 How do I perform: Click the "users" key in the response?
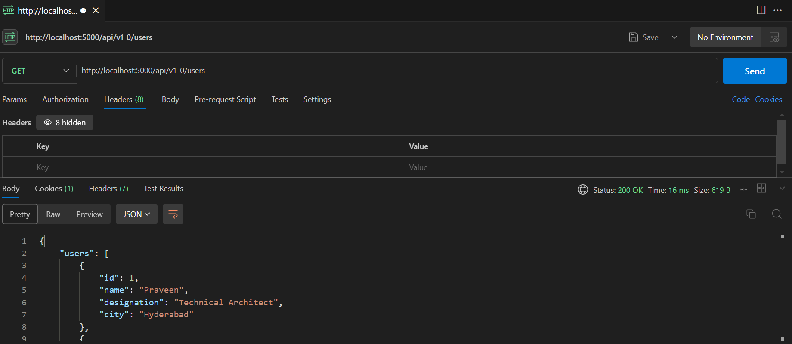point(77,253)
